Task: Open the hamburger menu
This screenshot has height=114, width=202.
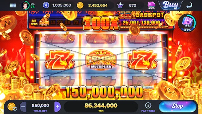Action: point(13,5)
